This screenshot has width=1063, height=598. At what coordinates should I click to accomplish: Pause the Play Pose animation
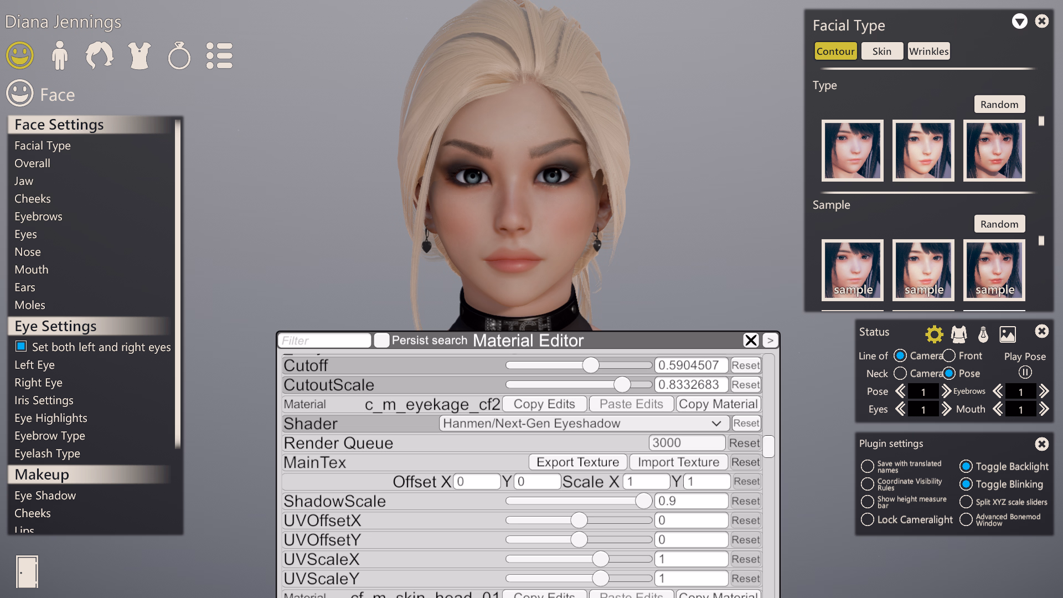[x=1025, y=373]
